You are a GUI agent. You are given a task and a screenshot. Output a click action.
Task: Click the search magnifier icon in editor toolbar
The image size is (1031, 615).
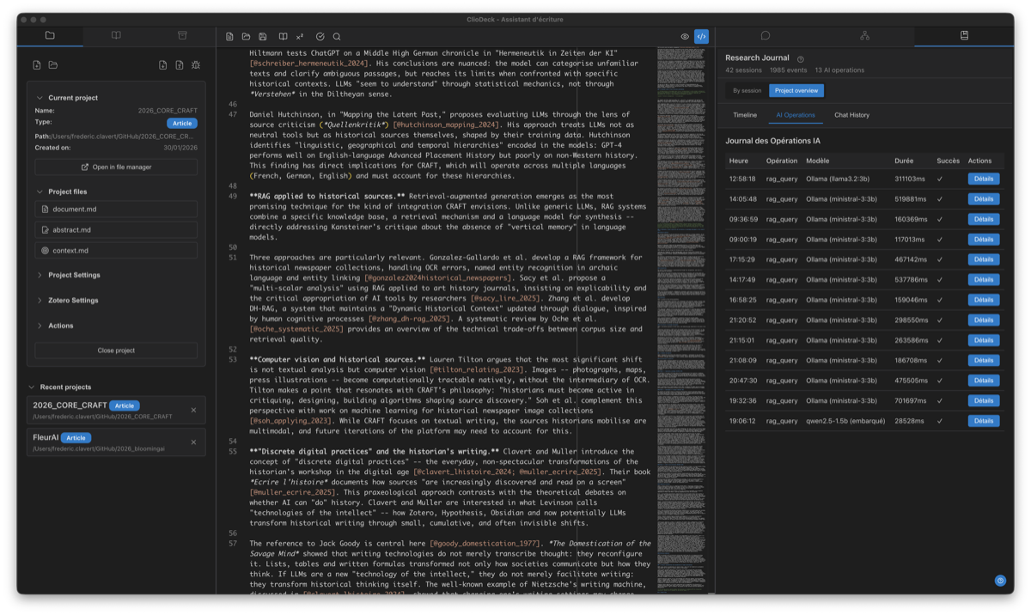pos(337,37)
